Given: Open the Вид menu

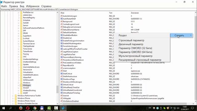Looking at the screenshot, I should click(x=22, y=6).
